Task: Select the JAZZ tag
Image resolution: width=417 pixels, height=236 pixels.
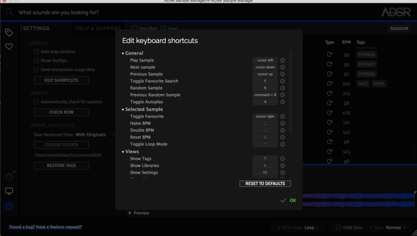Action: tap(362, 84)
